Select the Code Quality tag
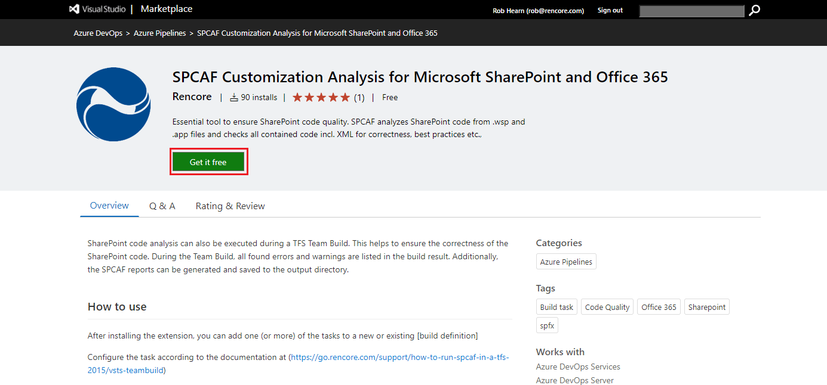The image size is (827, 385). [x=607, y=307]
